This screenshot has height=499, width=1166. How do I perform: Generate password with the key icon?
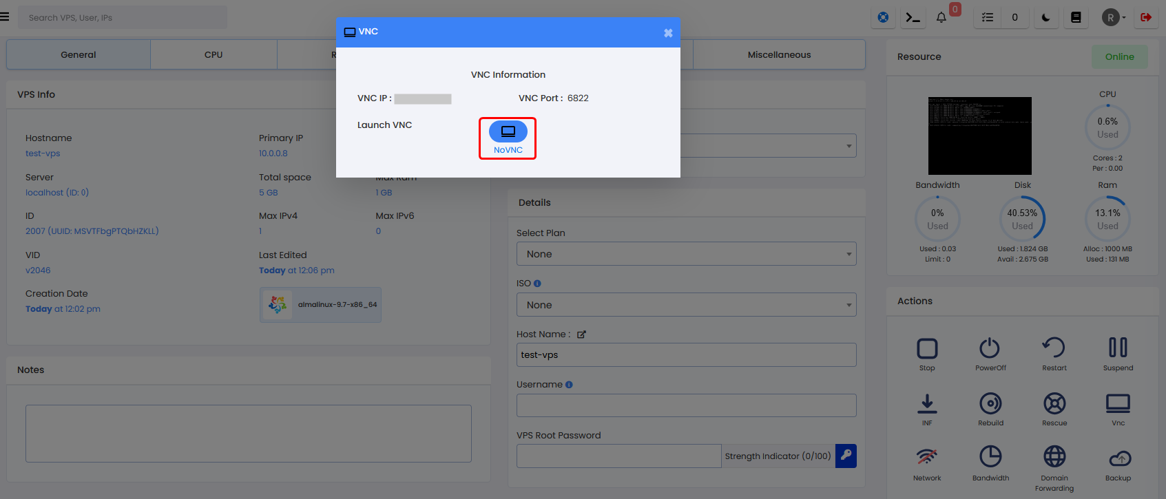coord(846,456)
